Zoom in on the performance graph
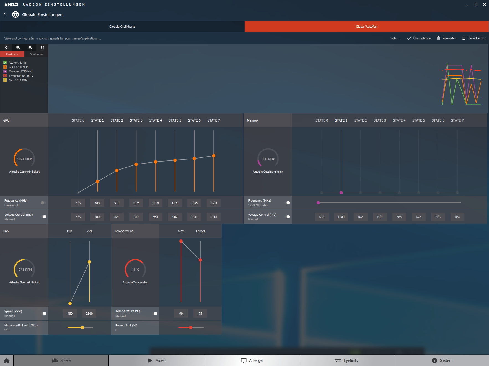The height and width of the screenshot is (366, 489). [18, 48]
